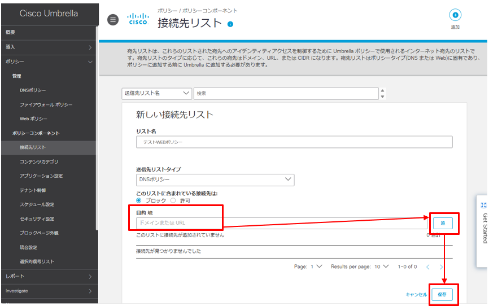Screen dimensions: 489x306
Task: Click the ドメインまたは URL input field
Action: pos(282,223)
